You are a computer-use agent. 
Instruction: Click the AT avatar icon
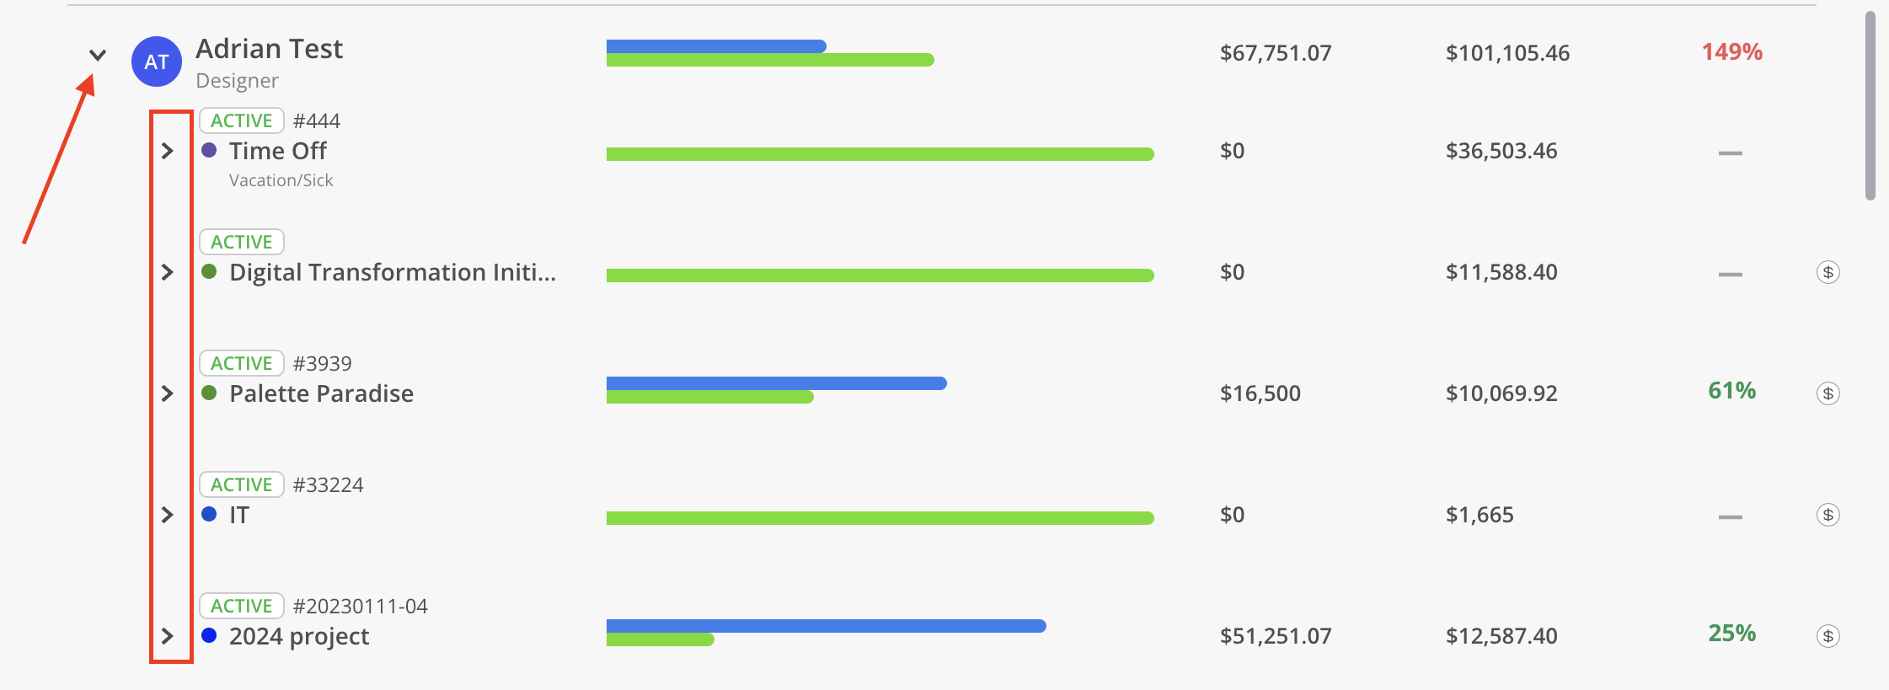coord(157,62)
